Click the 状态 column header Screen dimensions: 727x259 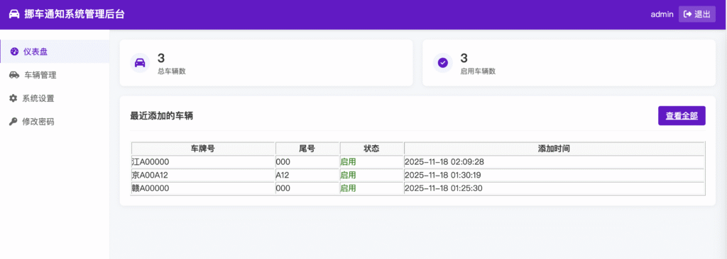click(x=372, y=149)
